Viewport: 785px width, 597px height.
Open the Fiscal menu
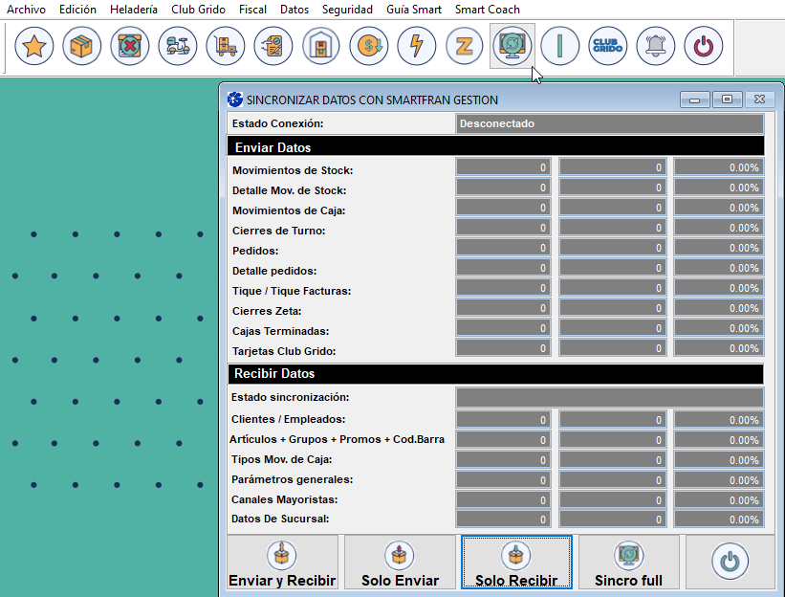(x=252, y=10)
